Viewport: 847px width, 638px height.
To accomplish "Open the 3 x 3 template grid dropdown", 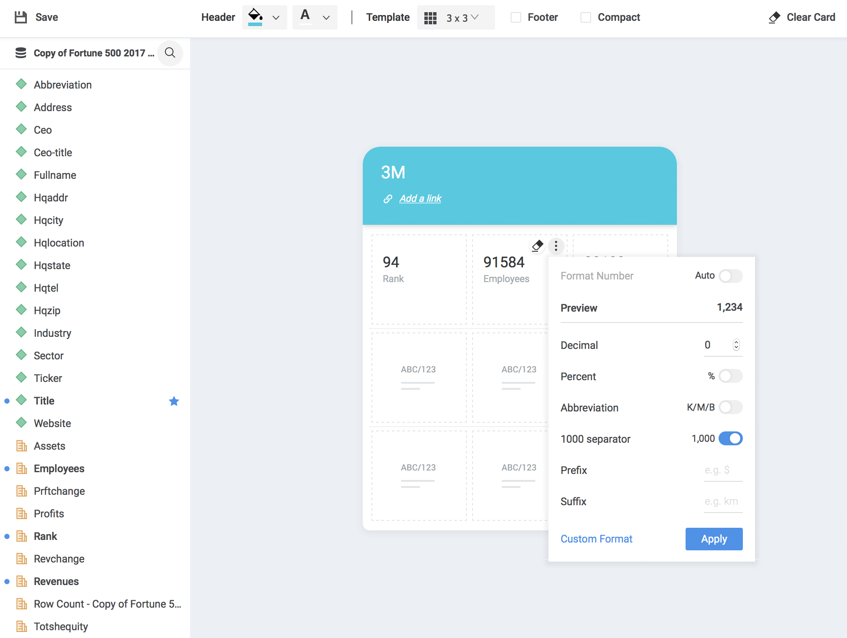I will coord(456,17).
